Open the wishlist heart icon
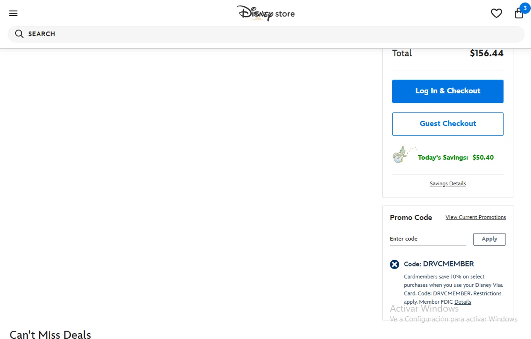 [x=496, y=13]
